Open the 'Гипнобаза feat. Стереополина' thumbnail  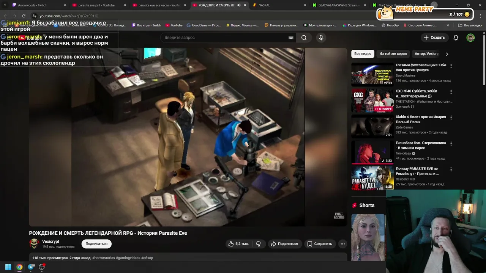pyautogui.click(x=372, y=152)
